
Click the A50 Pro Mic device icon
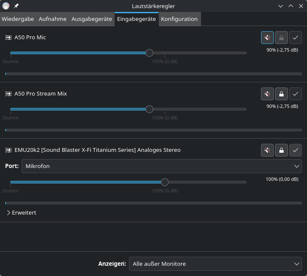coord(9,38)
